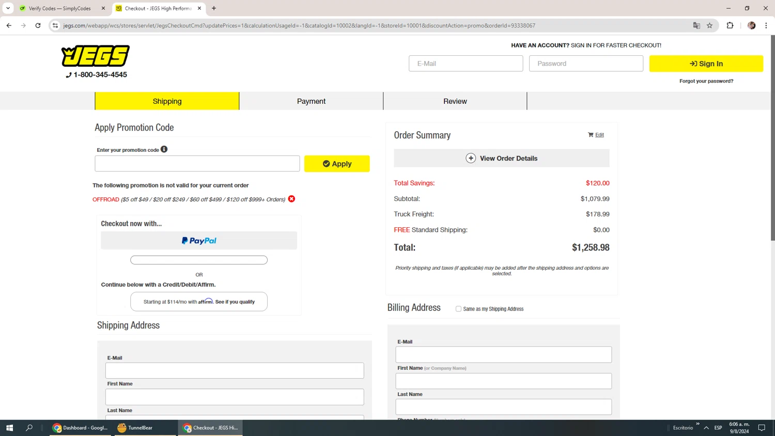Click the empty button below PayPal

[x=199, y=260]
